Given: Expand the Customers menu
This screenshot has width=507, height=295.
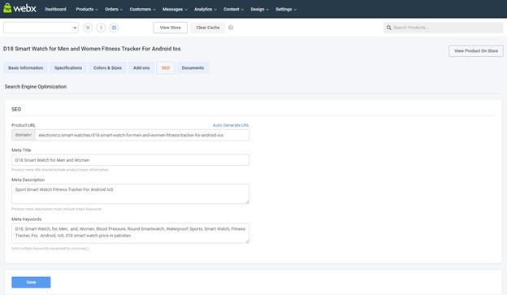Looking at the screenshot, I should pos(143,9).
